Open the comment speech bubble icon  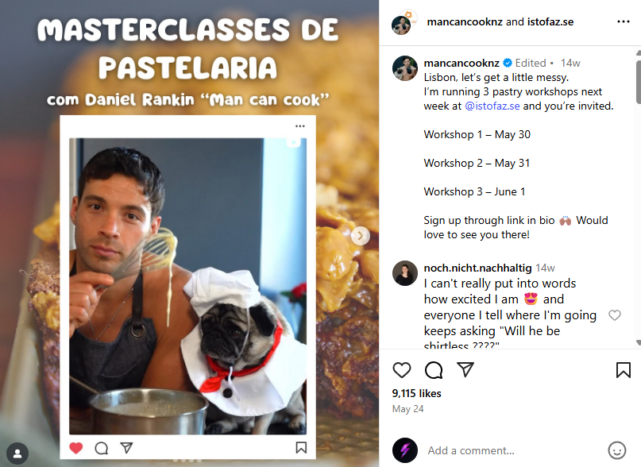(x=434, y=370)
